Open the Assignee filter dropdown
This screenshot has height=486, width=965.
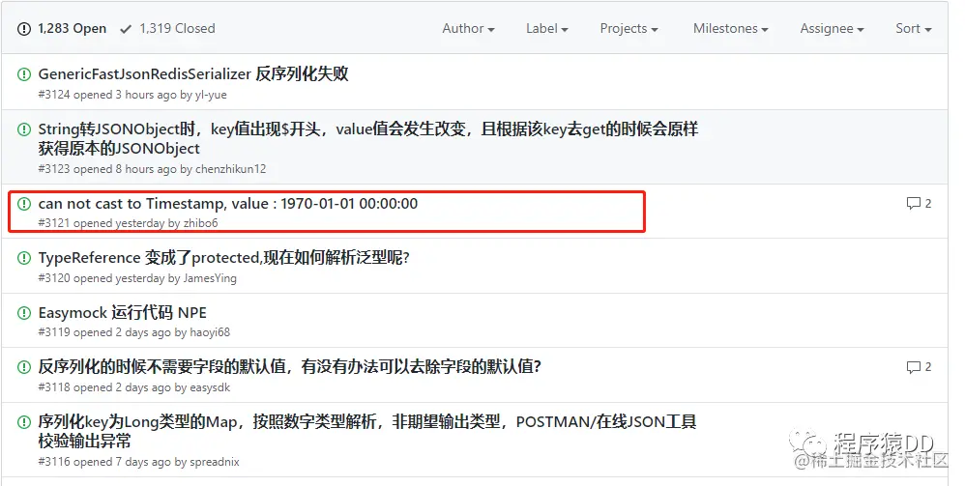click(833, 29)
